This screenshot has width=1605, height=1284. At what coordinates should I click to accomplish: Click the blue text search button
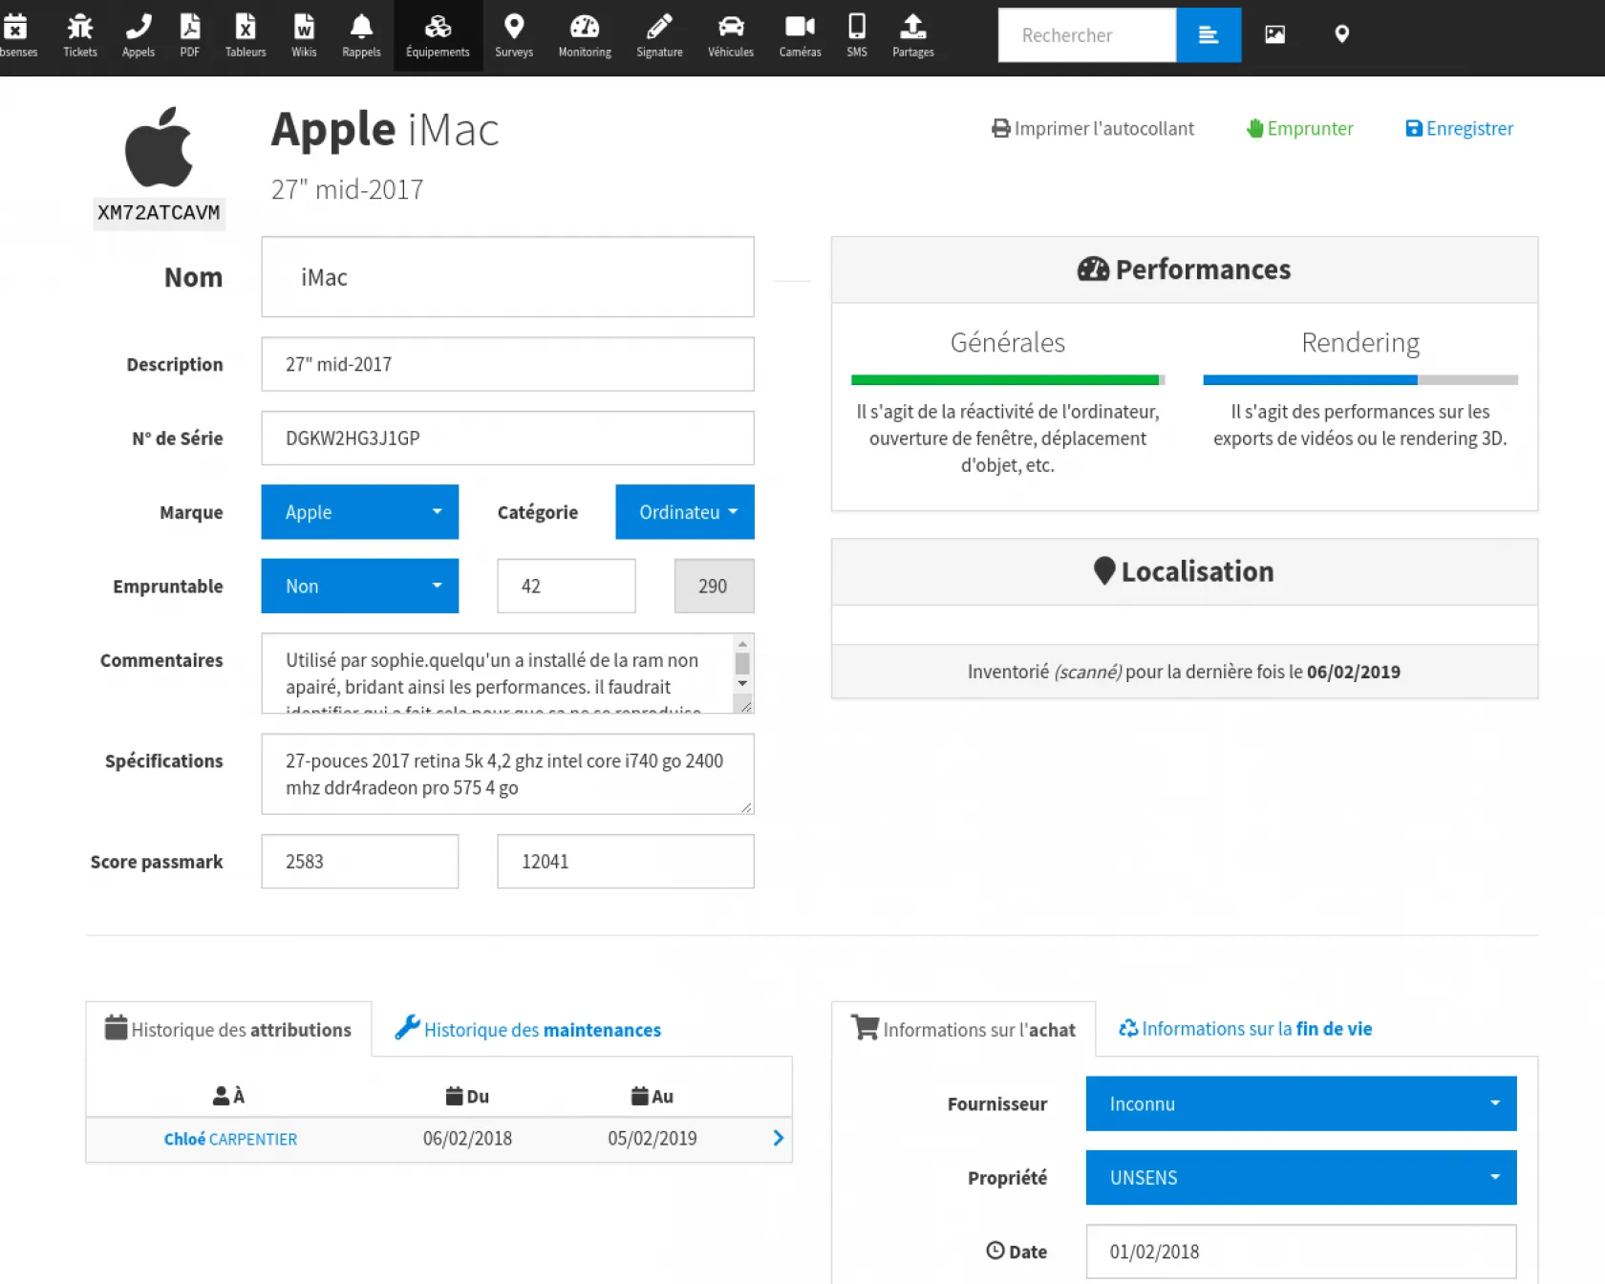coord(1208,35)
